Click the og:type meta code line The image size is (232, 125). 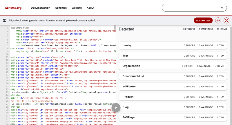click(38, 57)
